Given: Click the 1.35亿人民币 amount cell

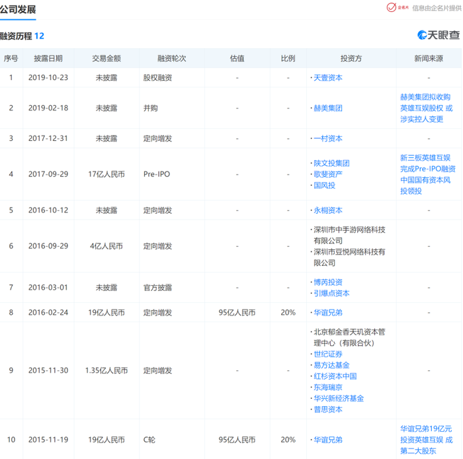Looking at the screenshot, I should (106, 371).
